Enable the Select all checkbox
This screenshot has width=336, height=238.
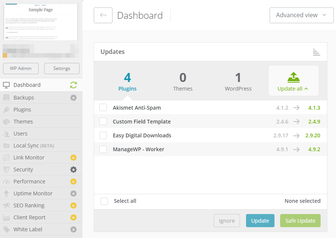pyautogui.click(x=104, y=201)
